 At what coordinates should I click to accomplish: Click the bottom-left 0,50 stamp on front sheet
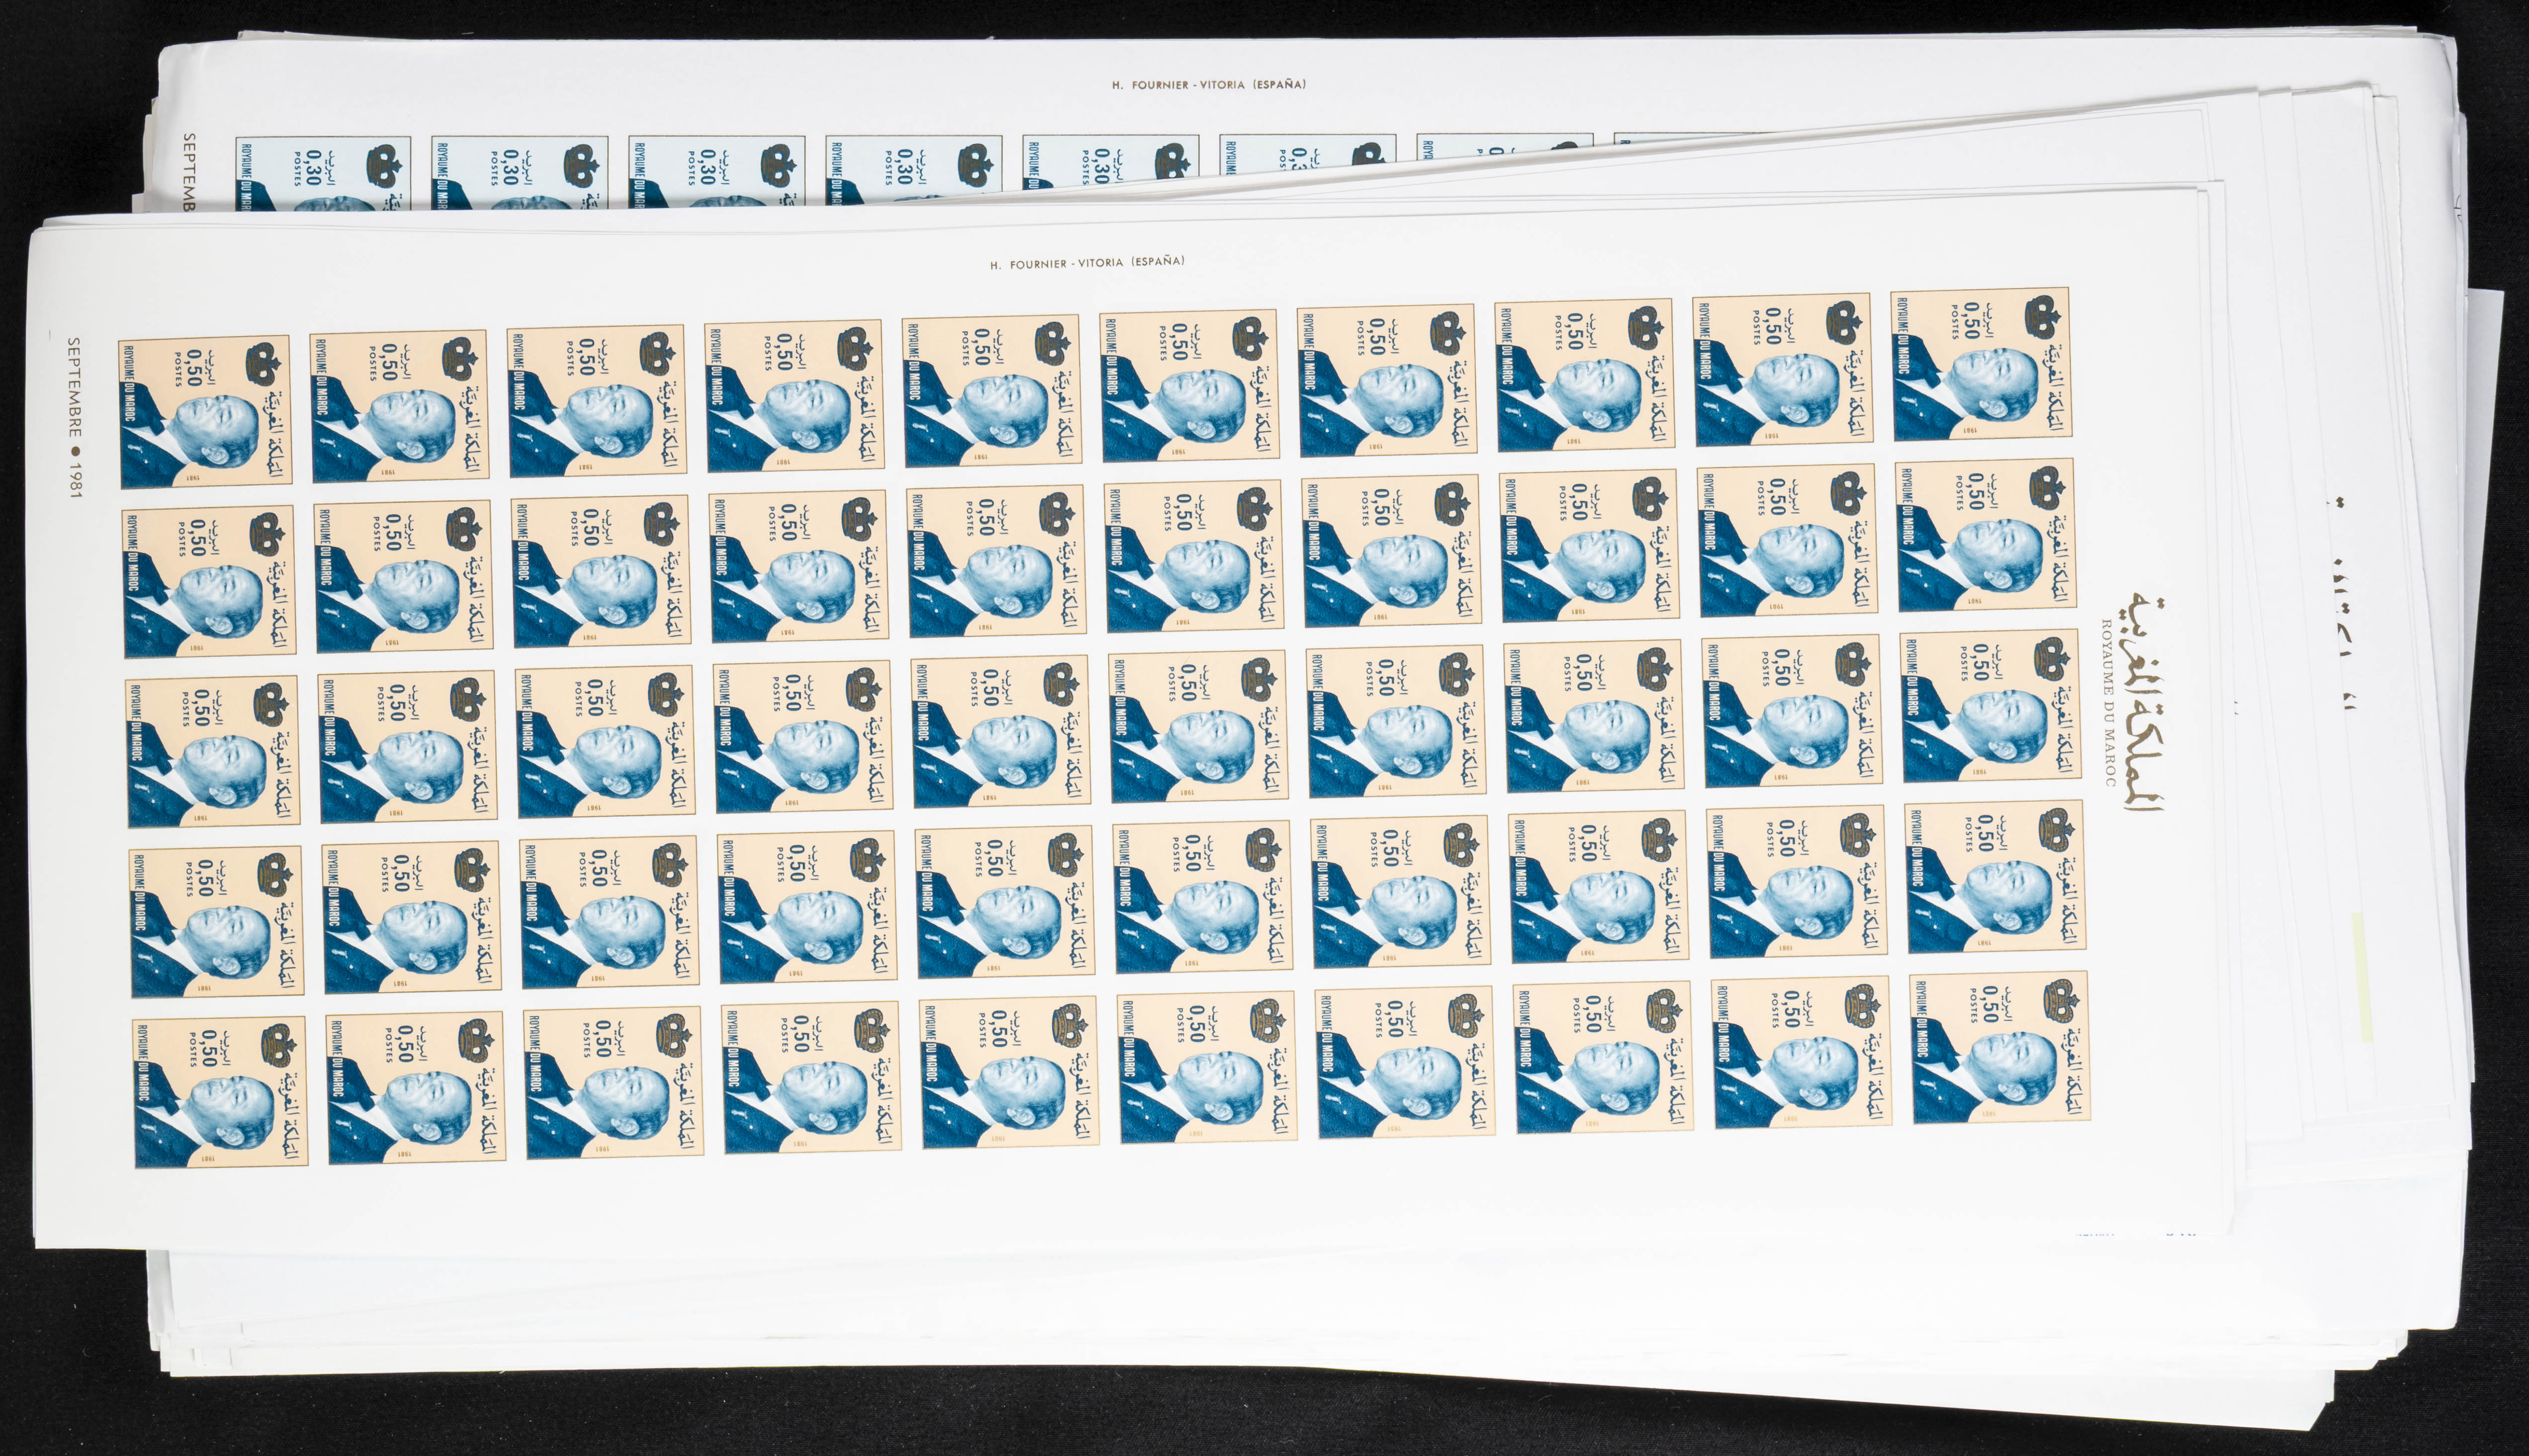(x=220, y=1092)
